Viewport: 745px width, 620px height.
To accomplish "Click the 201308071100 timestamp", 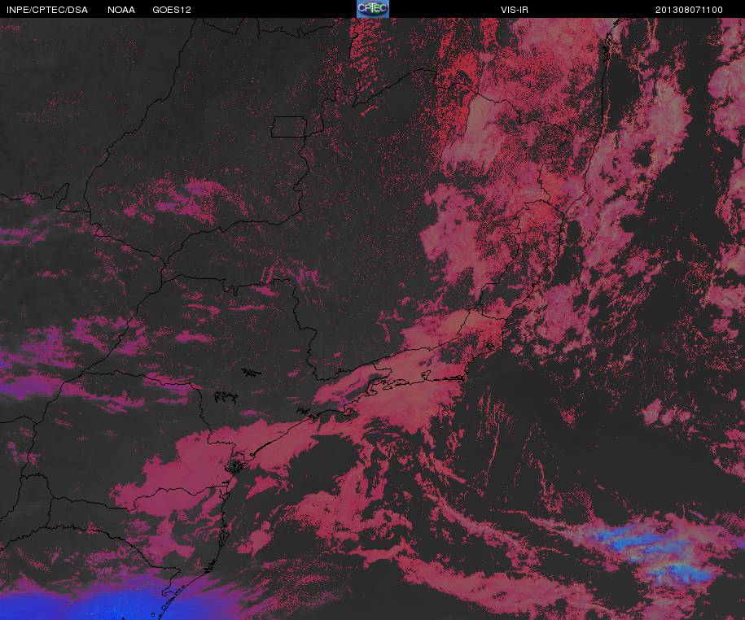I will point(689,10).
